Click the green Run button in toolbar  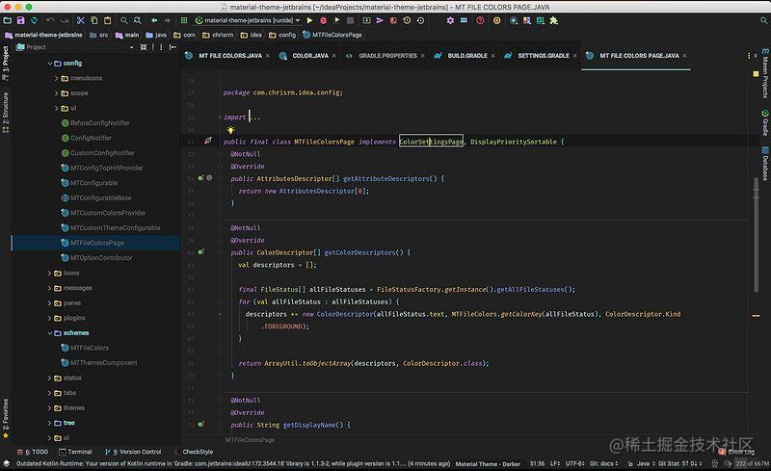pyautogui.click(x=309, y=20)
